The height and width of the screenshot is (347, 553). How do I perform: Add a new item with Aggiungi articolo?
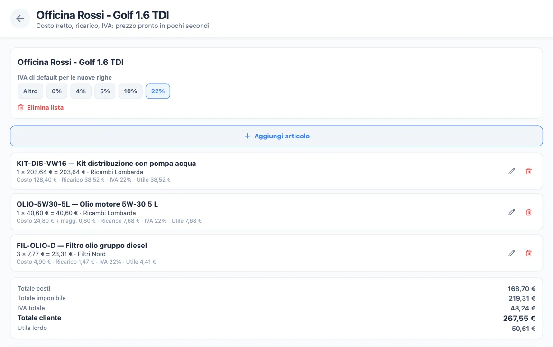(276, 136)
